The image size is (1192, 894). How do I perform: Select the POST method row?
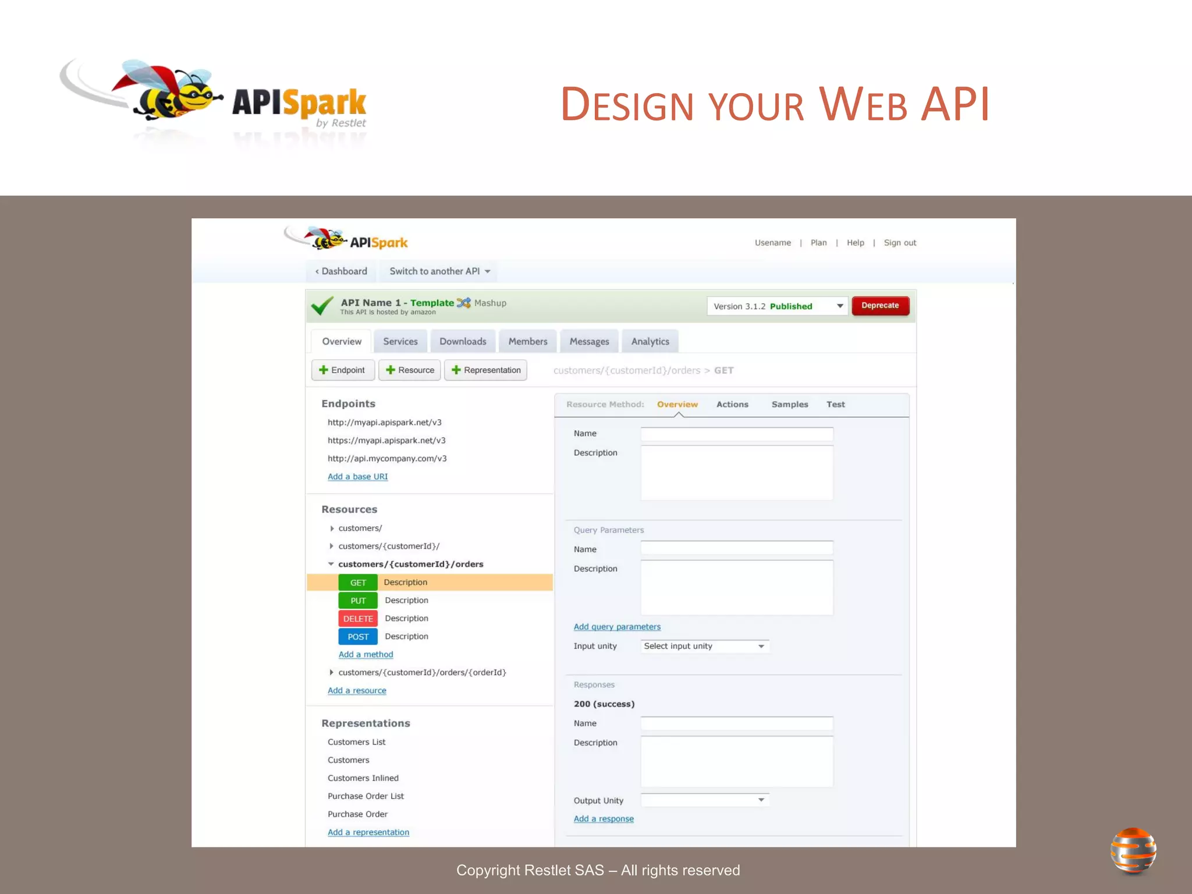[430, 637]
